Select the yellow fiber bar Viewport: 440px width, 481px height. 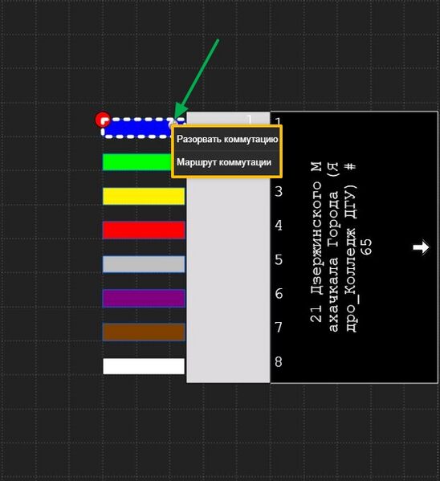tap(144, 196)
